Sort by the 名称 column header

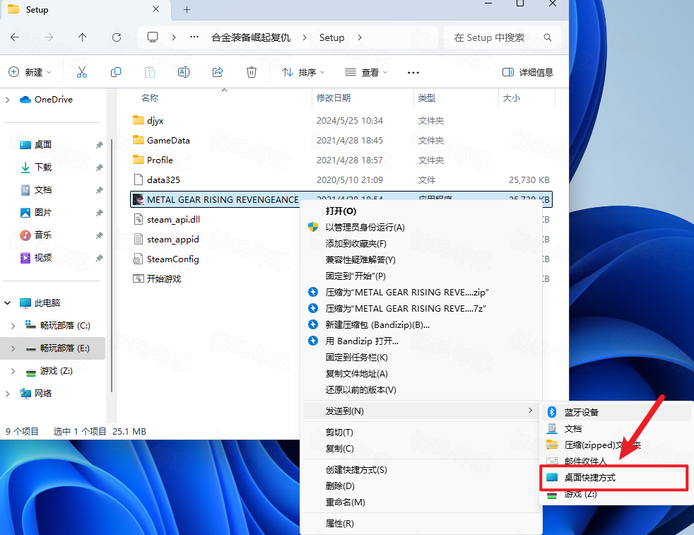[150, 98]
